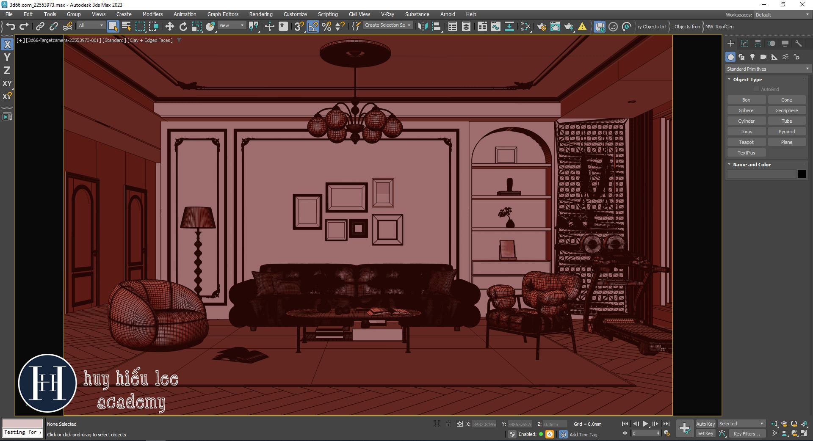Click the Select and Link icon
The height and width of the screenshot is (441, 813).
coord(40,27)
